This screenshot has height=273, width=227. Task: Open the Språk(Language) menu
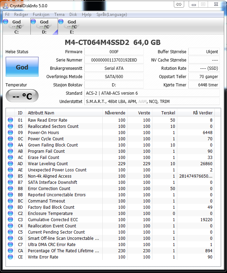[x=112, y=15]
